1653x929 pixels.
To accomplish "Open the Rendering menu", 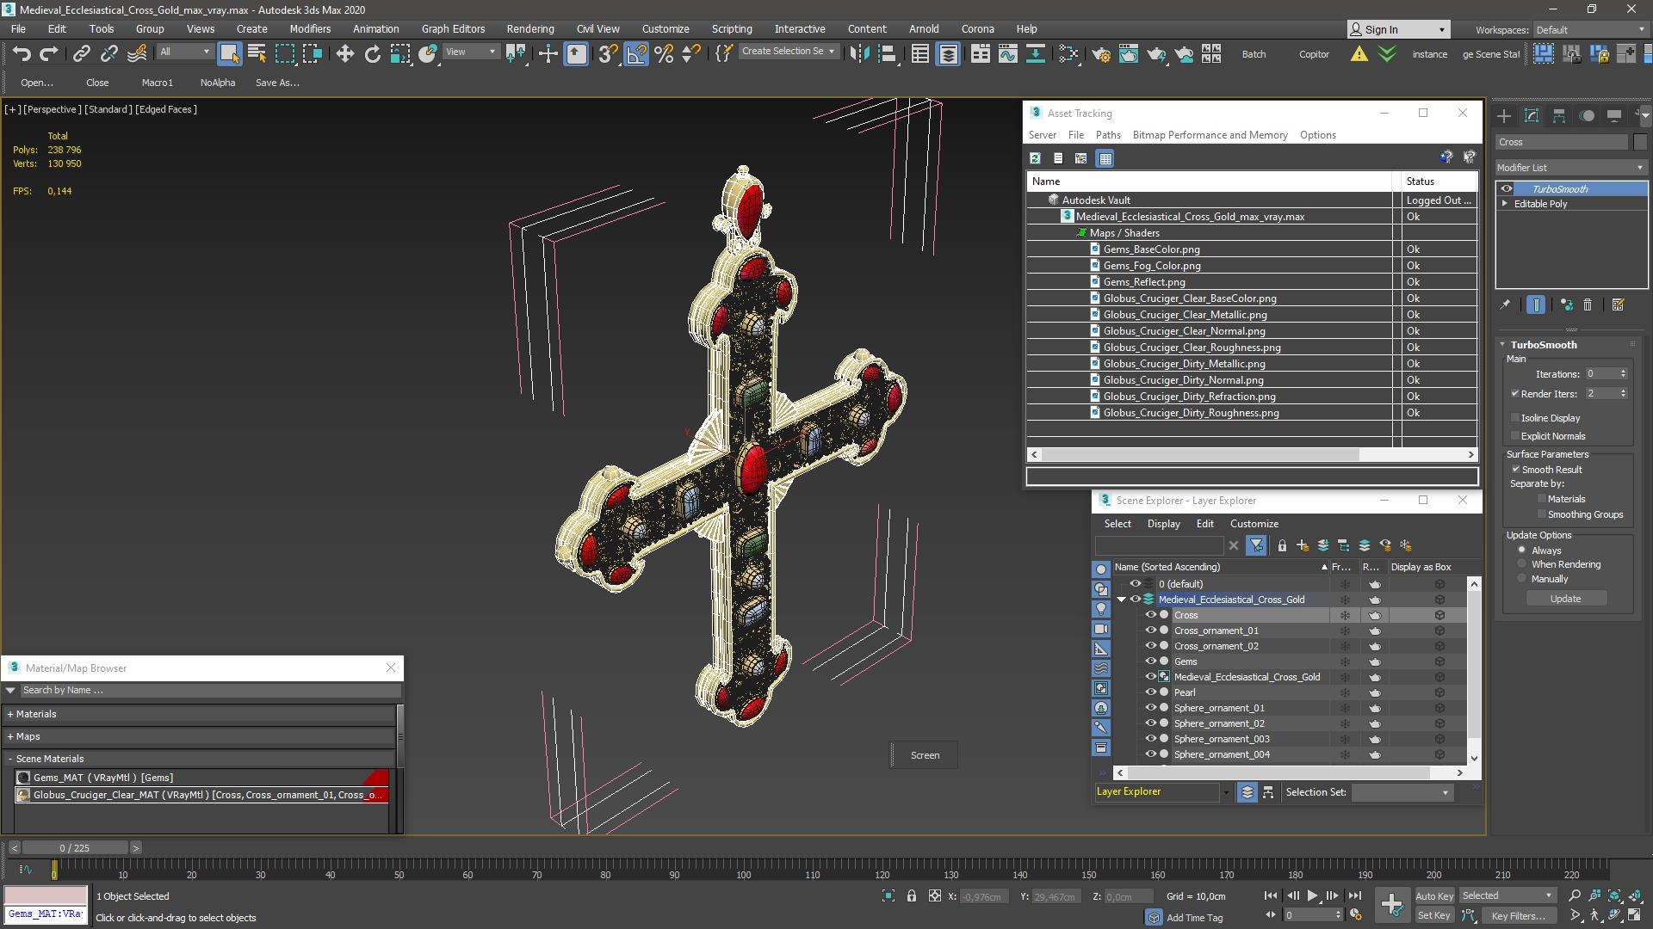I will click(530, 28).
